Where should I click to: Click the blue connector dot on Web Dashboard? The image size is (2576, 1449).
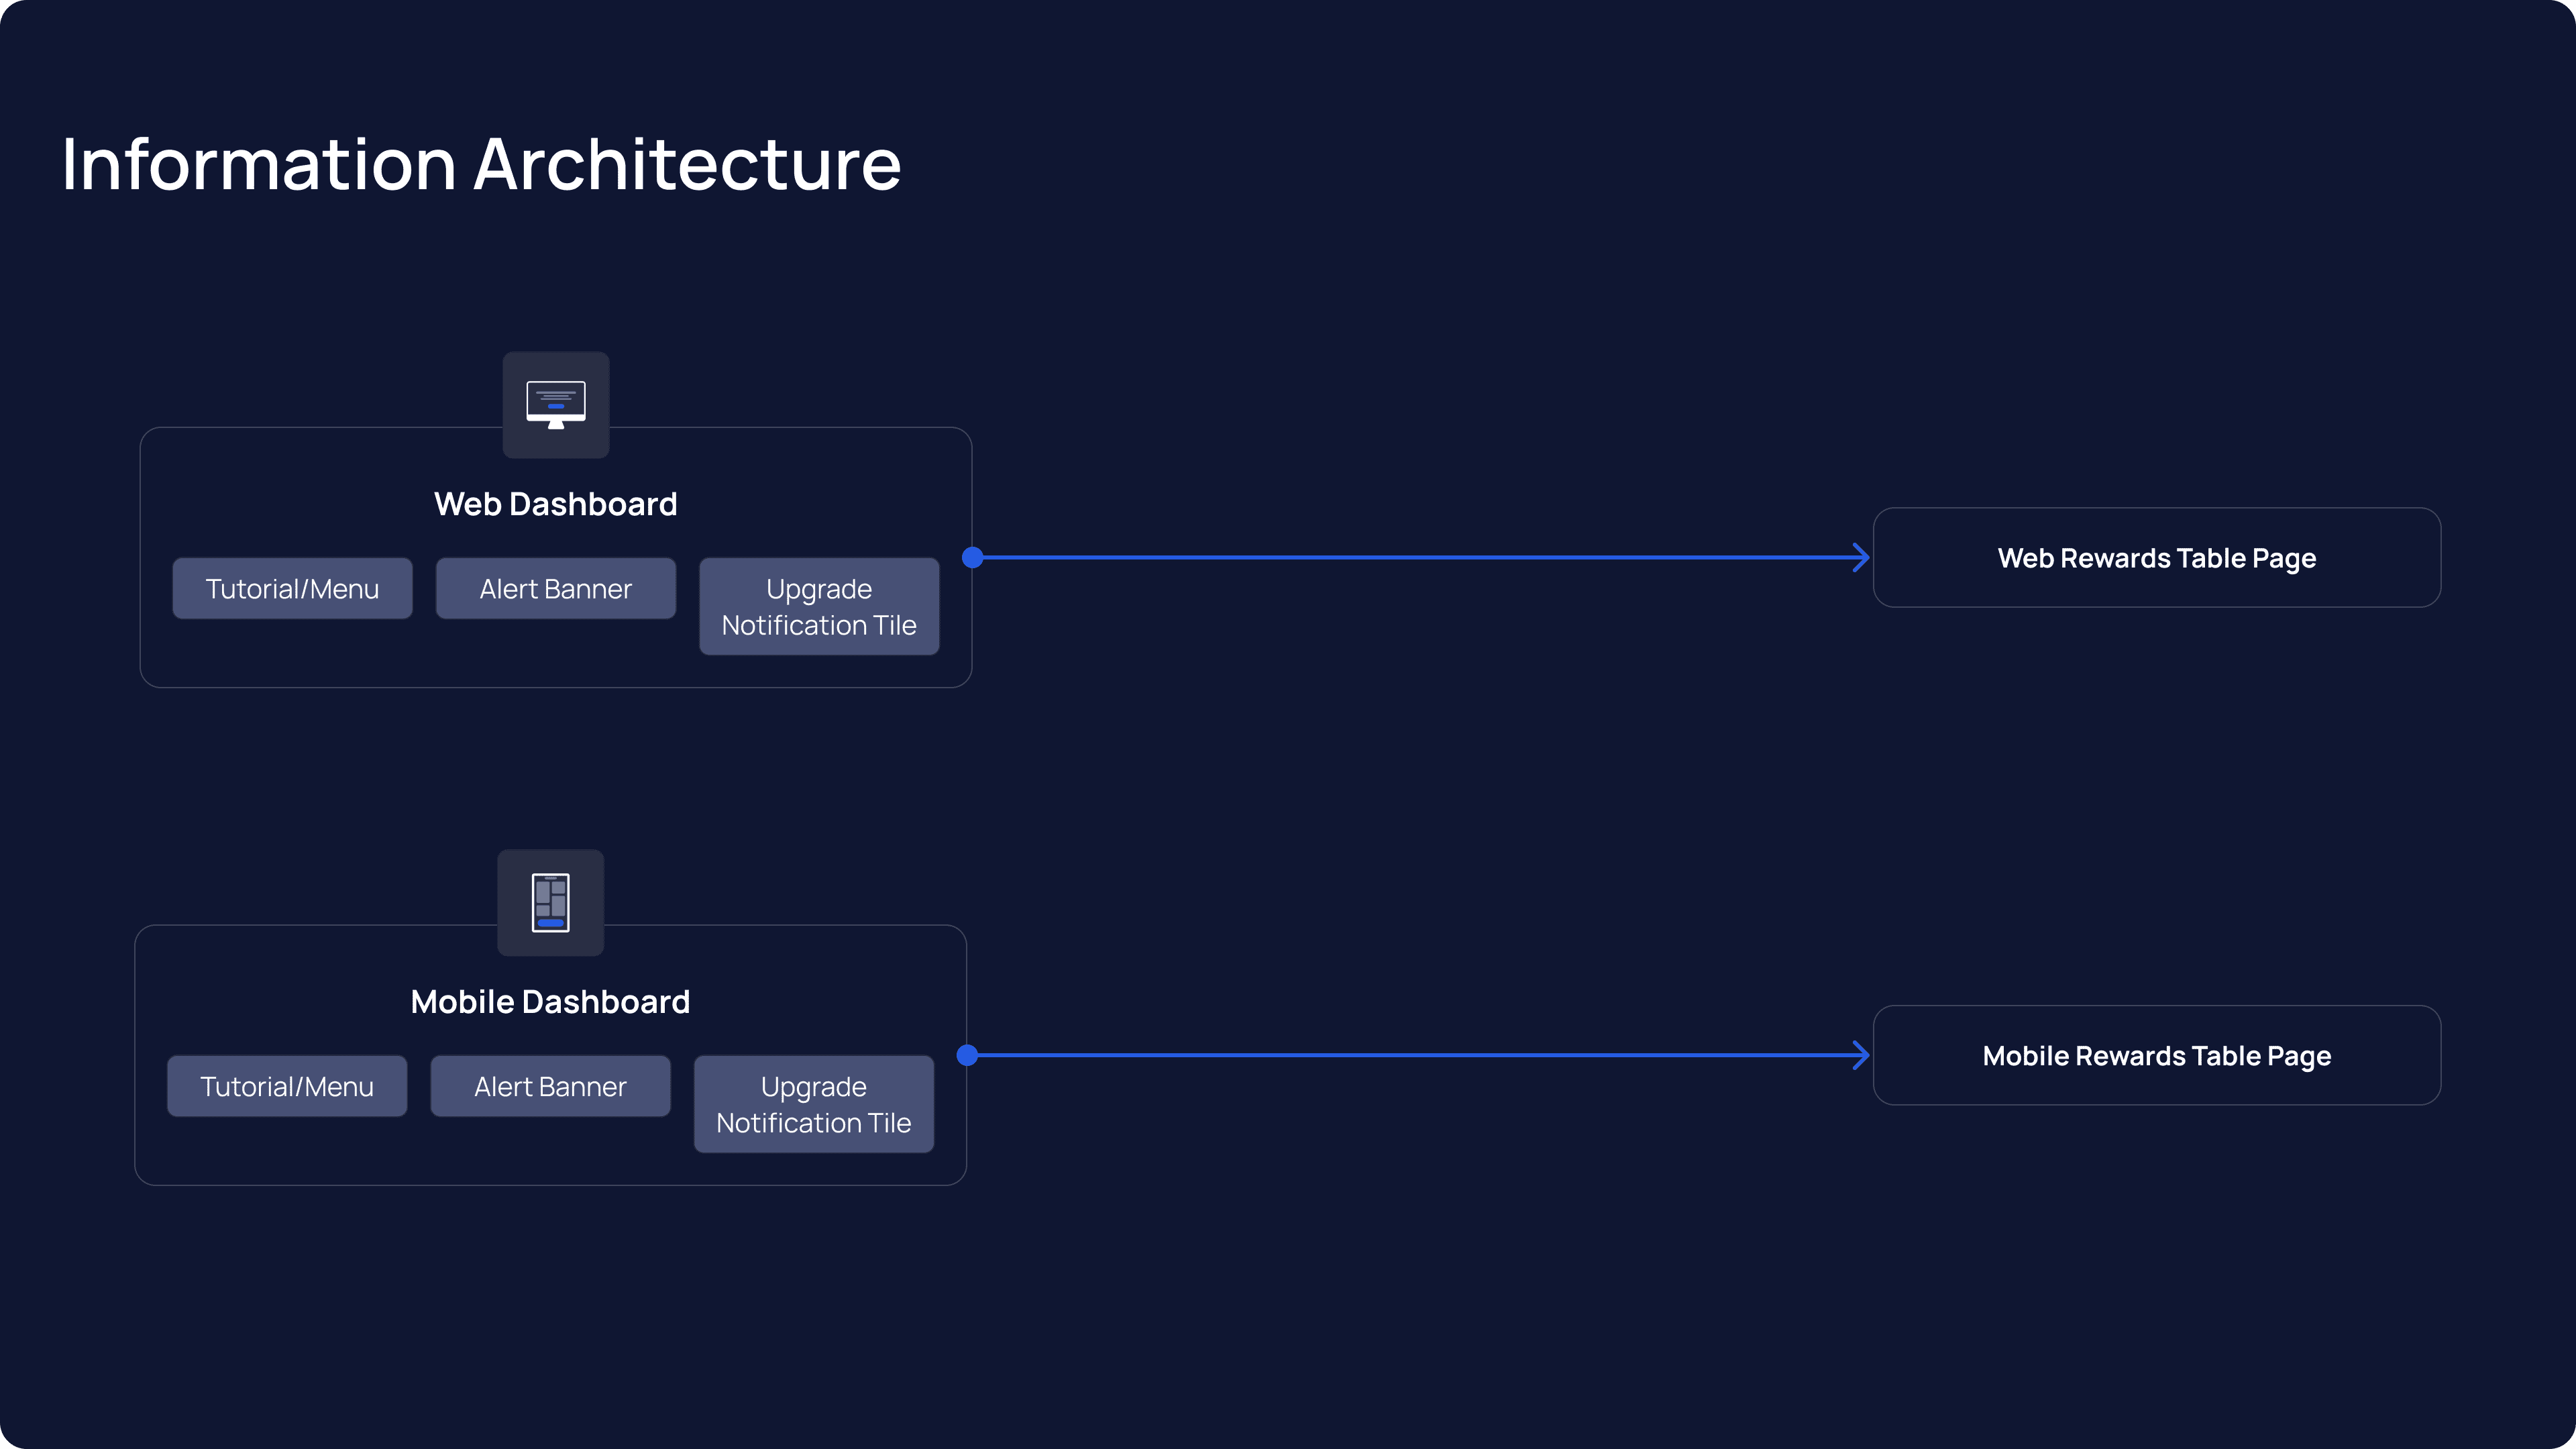coord(972,557)
